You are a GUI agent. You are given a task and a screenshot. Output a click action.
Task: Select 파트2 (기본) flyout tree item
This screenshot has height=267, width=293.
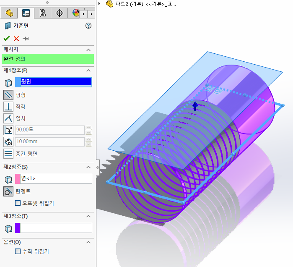pos(145,4)
